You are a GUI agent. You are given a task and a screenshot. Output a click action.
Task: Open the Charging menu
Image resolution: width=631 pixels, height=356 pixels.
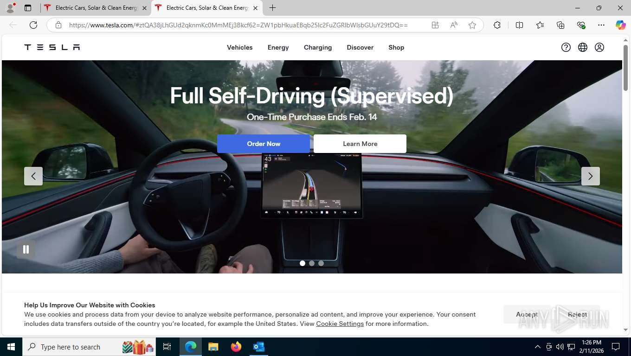pyautogui.click(x=318, y=47)
